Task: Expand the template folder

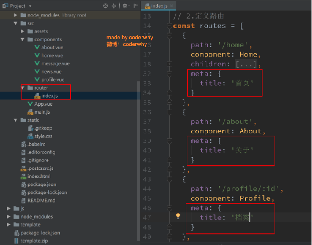Action: point(9,224)
